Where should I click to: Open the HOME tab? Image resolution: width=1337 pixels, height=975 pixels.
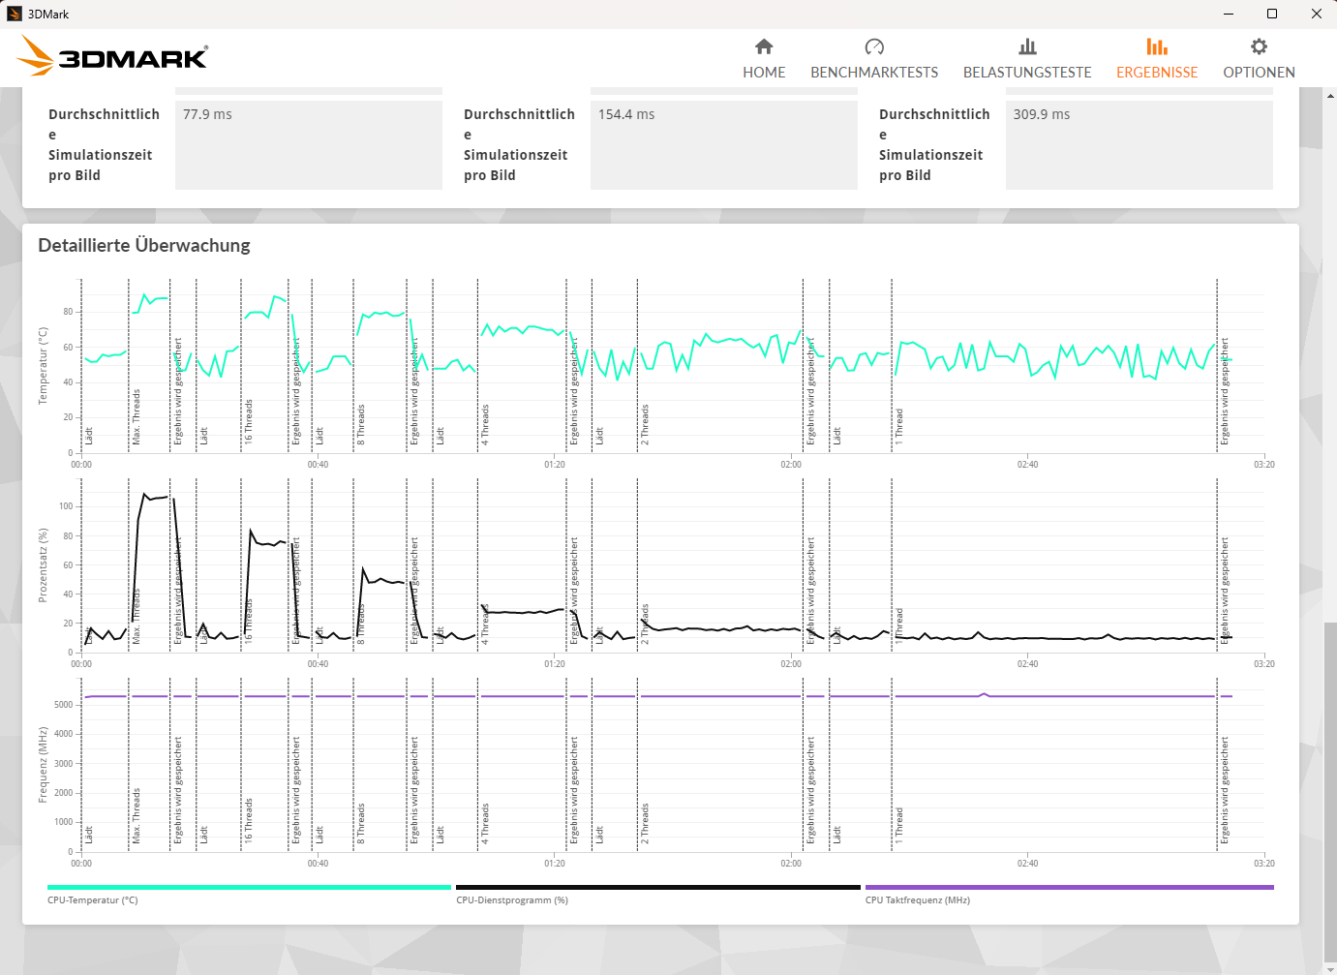tap(764, 72)
